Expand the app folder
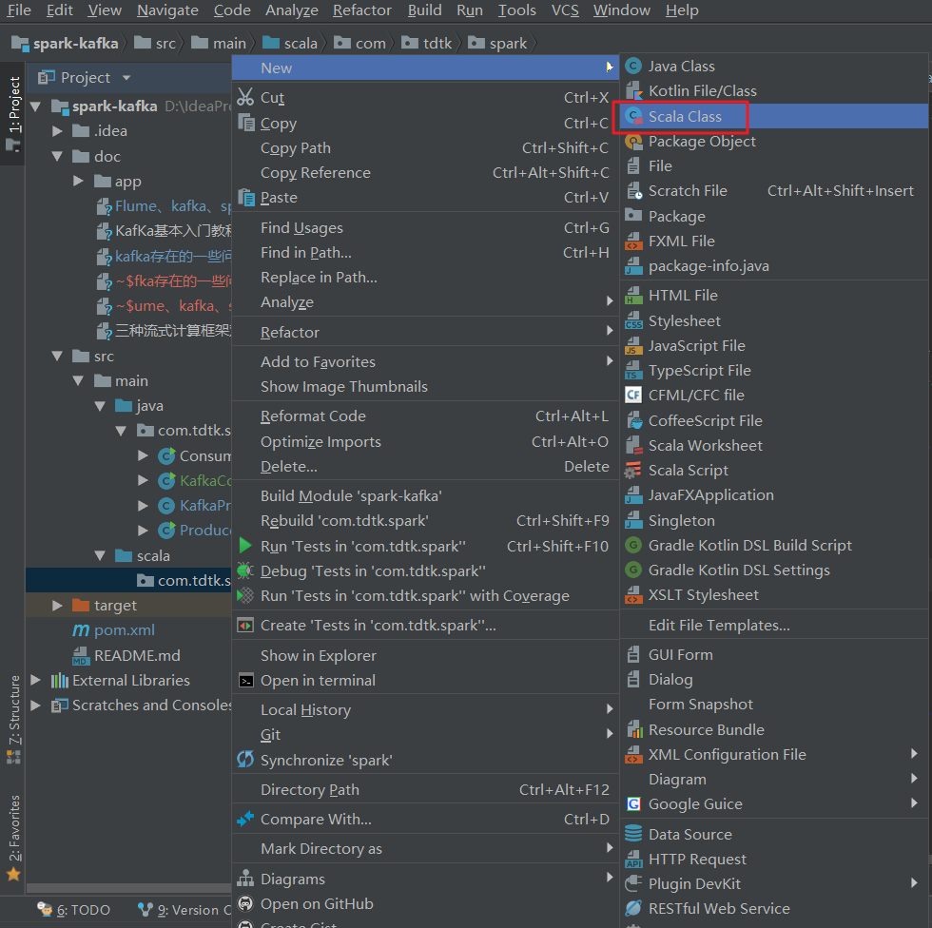 point(78,181)
